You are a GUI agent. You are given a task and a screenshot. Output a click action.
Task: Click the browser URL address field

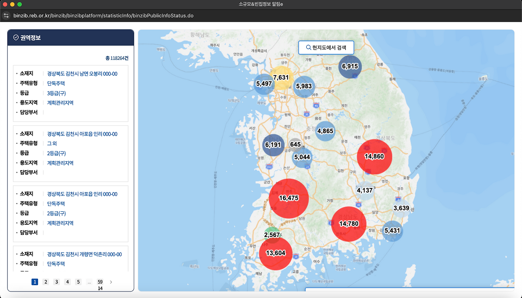[103, 16]
